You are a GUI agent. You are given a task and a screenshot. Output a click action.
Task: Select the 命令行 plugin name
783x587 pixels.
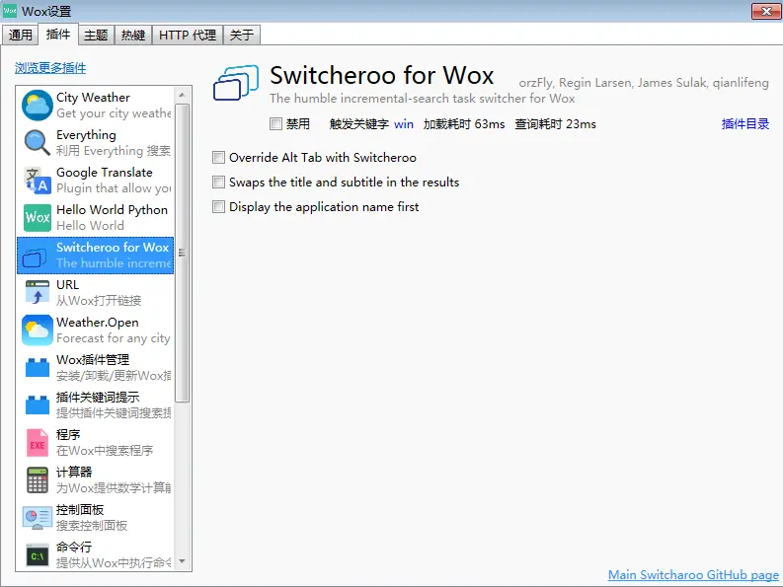[x=74, y=548]
